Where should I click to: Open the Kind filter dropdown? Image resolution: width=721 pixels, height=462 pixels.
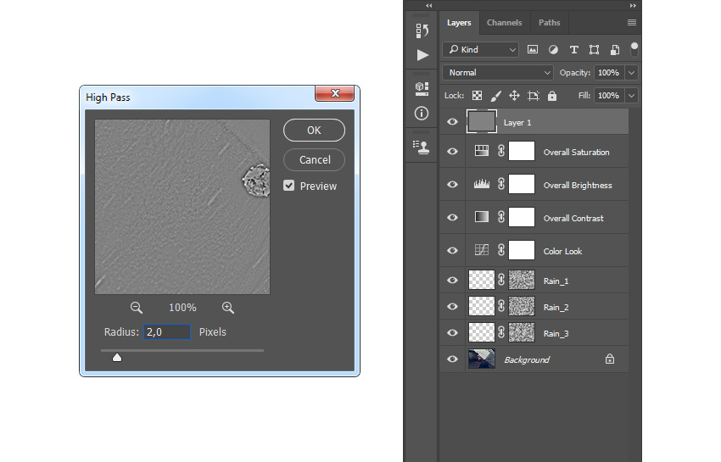pyautogui.click(x=480, y=50)
